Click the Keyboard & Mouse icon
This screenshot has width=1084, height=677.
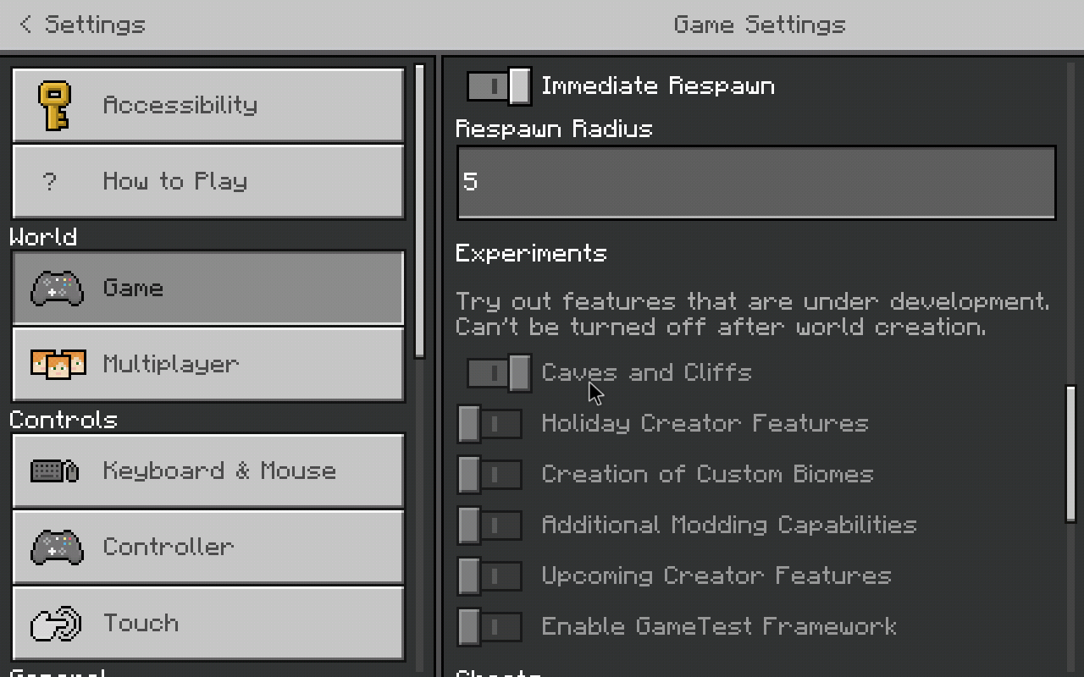coord(55,471)
